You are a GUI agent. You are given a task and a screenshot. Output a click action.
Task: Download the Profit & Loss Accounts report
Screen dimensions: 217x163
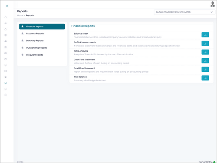205,43
